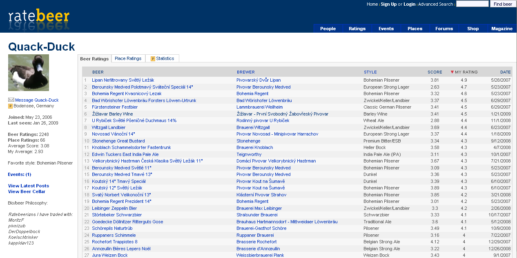Image resolution: width=517 pixels, height=258 pixels.
Task: Click the red sort arrow in My Rating header
Action: (x=452, y=72)
